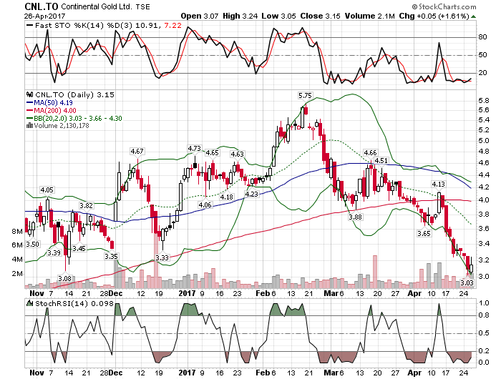This screenshot has width=501, height=379.
Task: Click the volume bars icon in legend
Action: 30,125
